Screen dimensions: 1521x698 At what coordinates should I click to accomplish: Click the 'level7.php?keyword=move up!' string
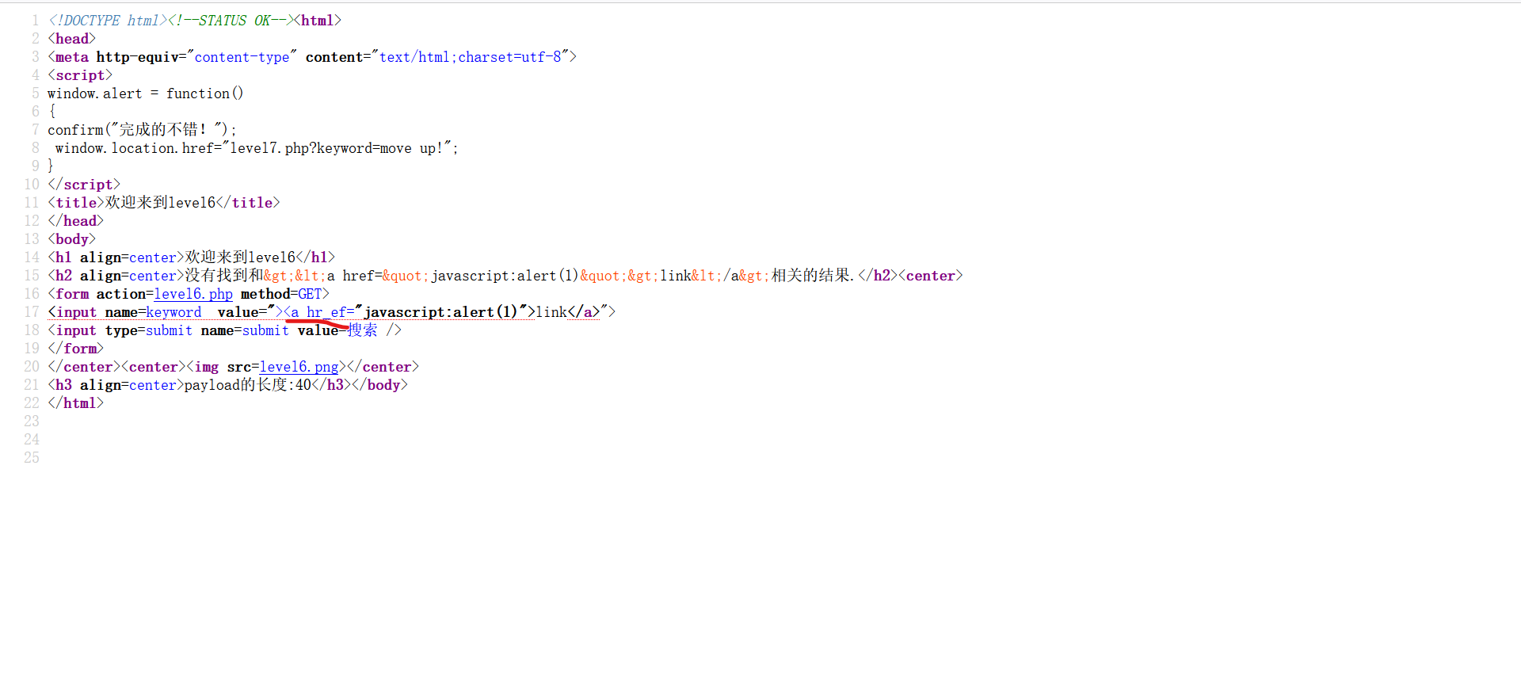click(x=336, y=148)
